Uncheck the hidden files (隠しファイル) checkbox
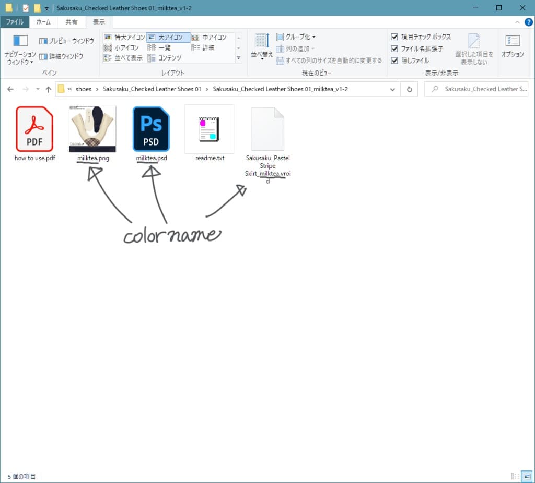535x483 pixels. click(395, 61)
